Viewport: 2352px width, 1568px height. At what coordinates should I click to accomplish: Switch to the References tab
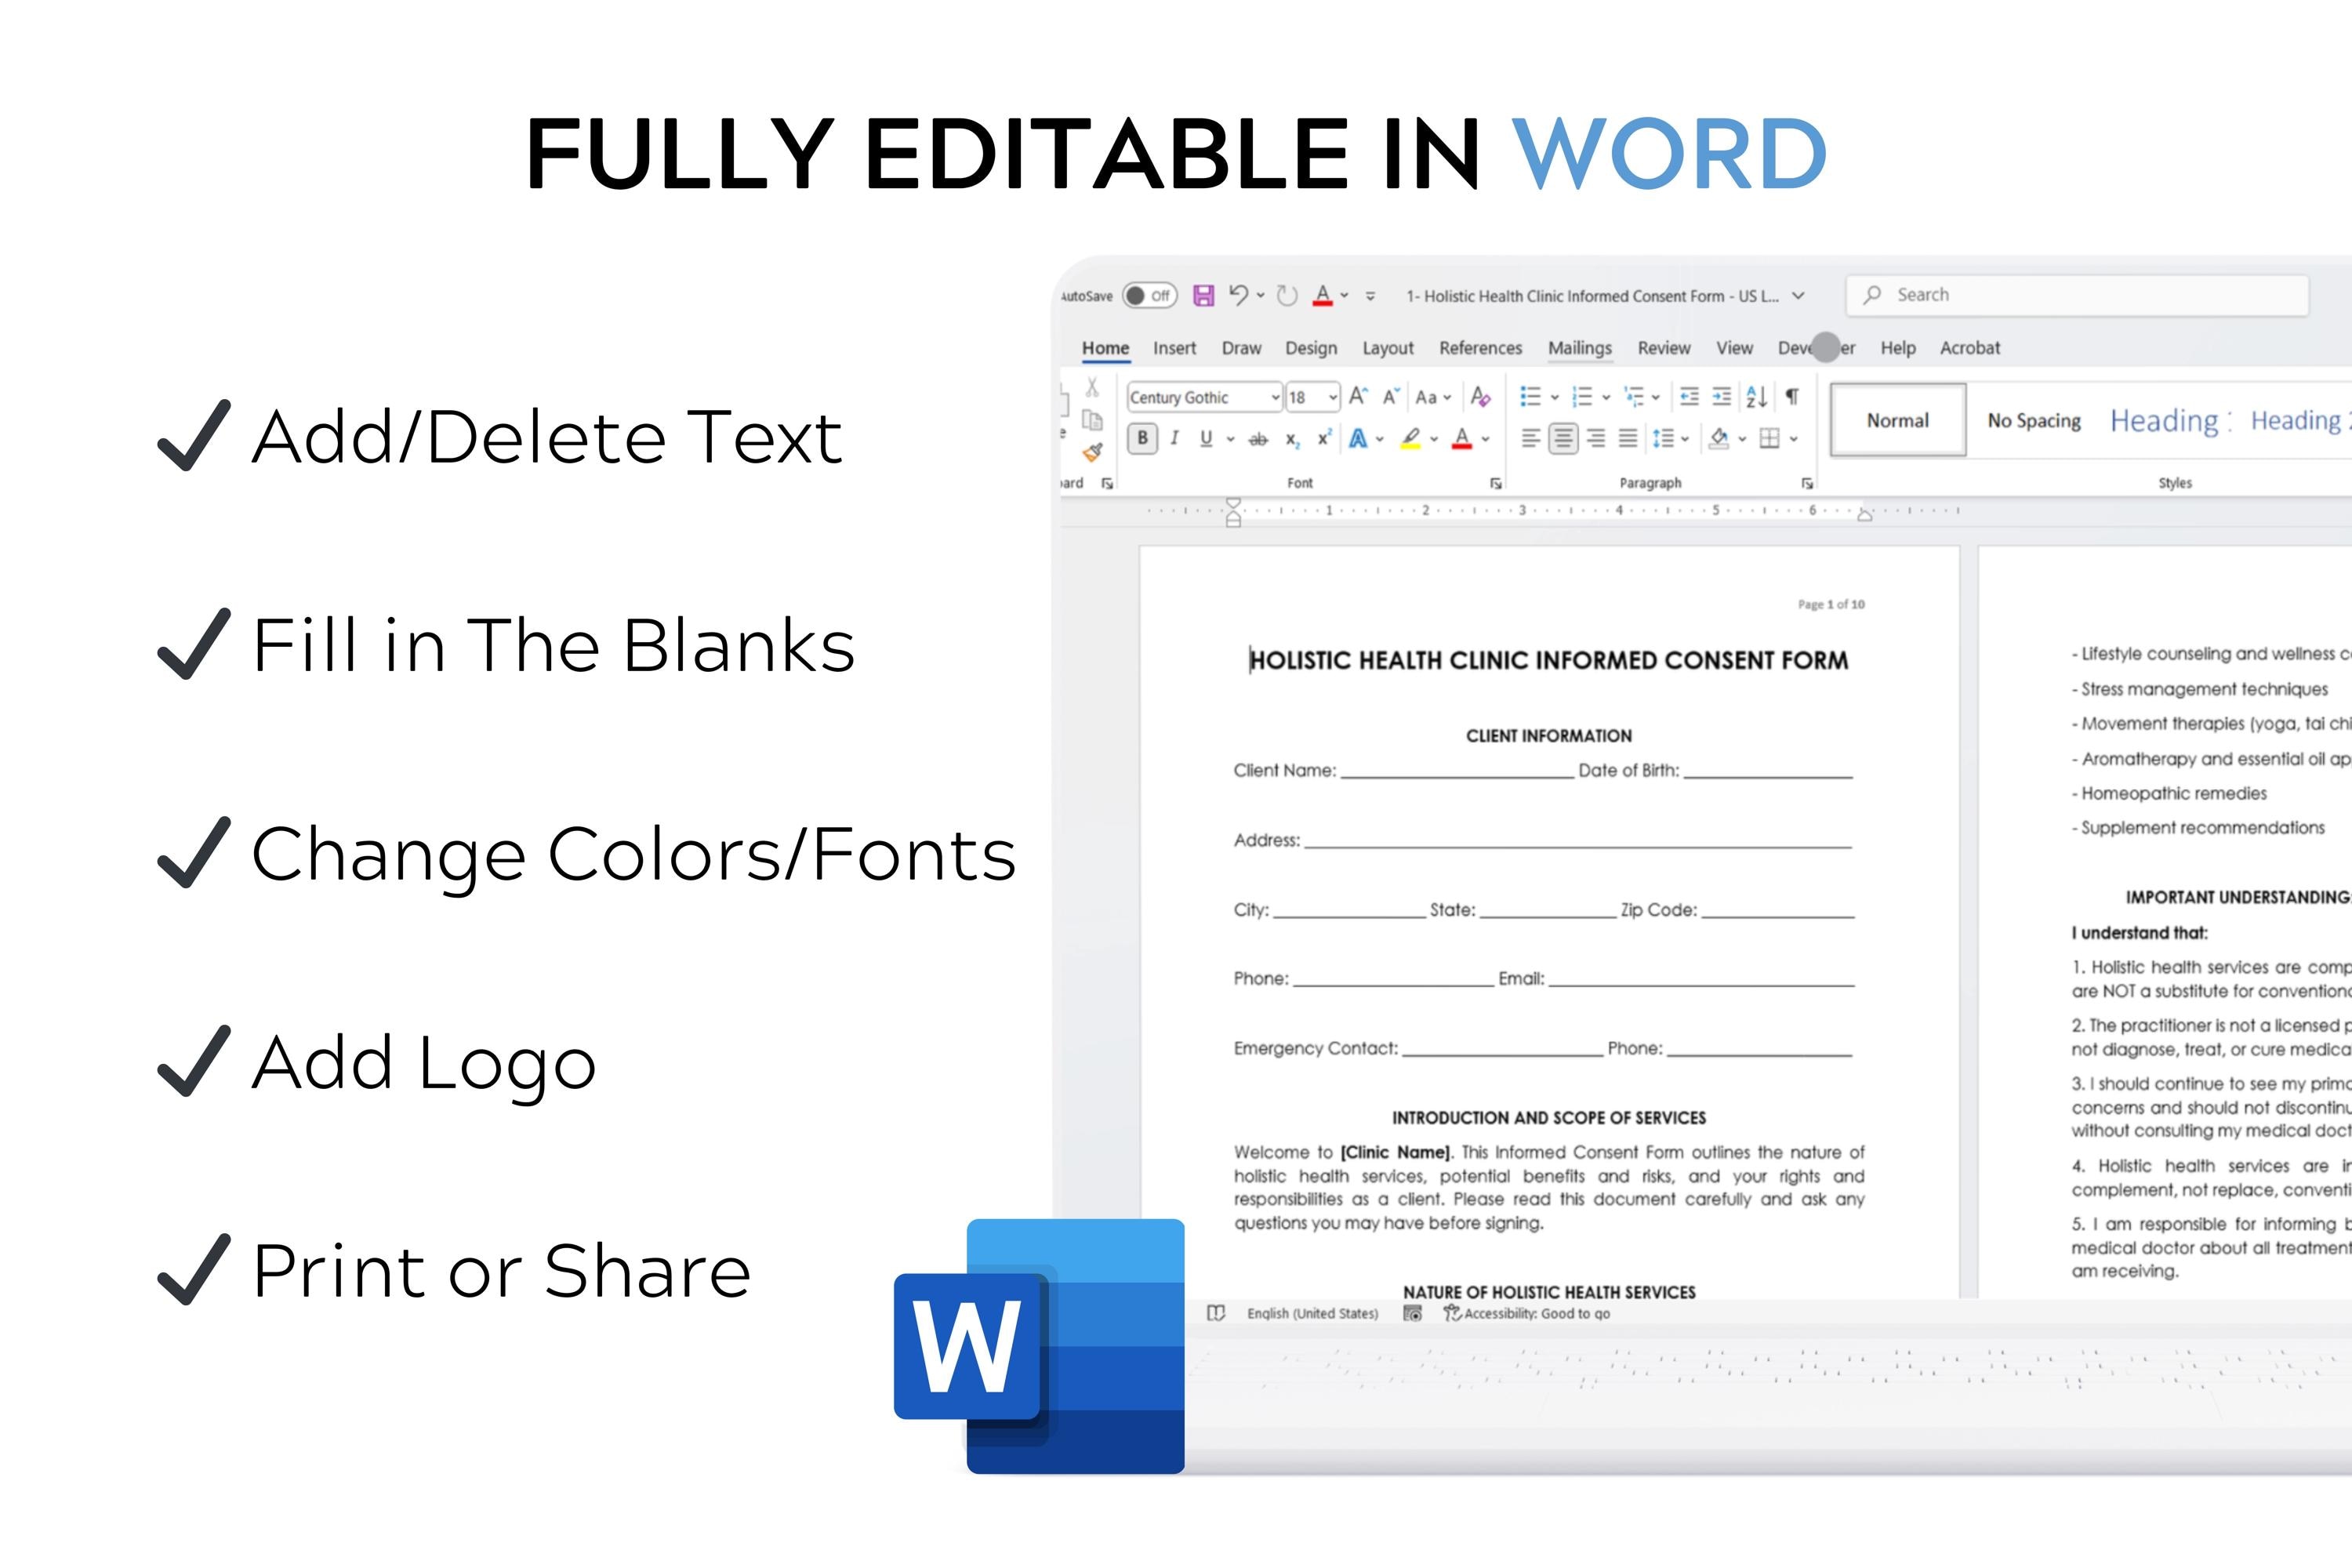tap(1481, 348)
